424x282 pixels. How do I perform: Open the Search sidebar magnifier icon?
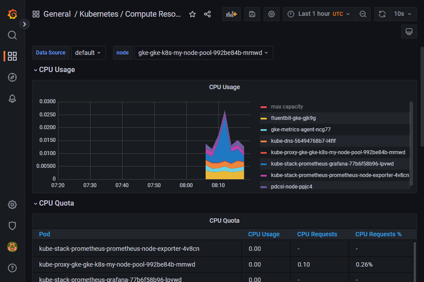pyautogui.click(x=12, y=35)
